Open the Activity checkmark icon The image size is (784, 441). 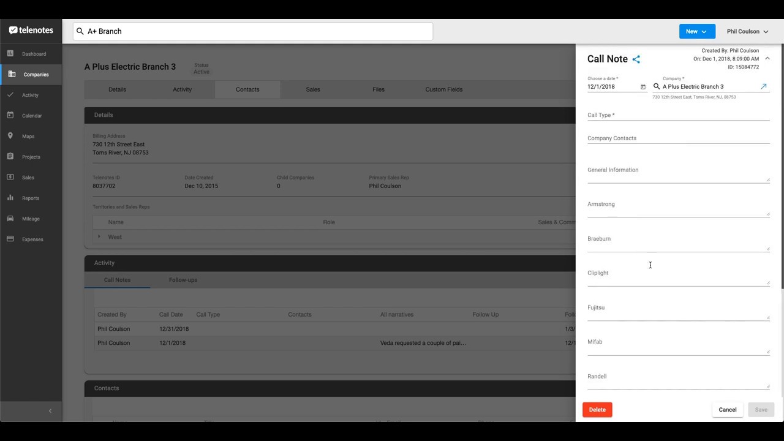(10, 95)
